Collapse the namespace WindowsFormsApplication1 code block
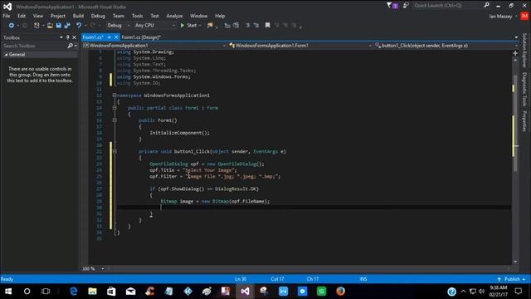Image resolution: width=531 pixels, height=299 pixels. click(114, 96)
